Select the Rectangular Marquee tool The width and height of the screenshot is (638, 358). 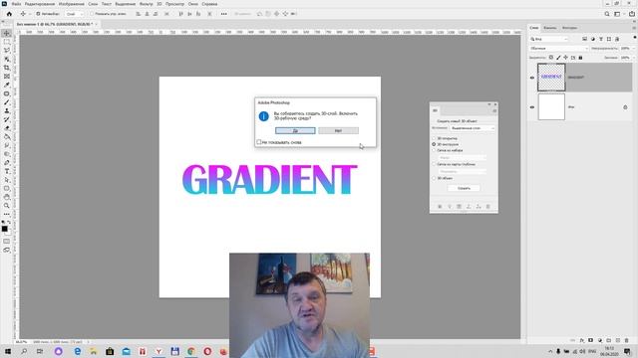(x=7, y=42)
